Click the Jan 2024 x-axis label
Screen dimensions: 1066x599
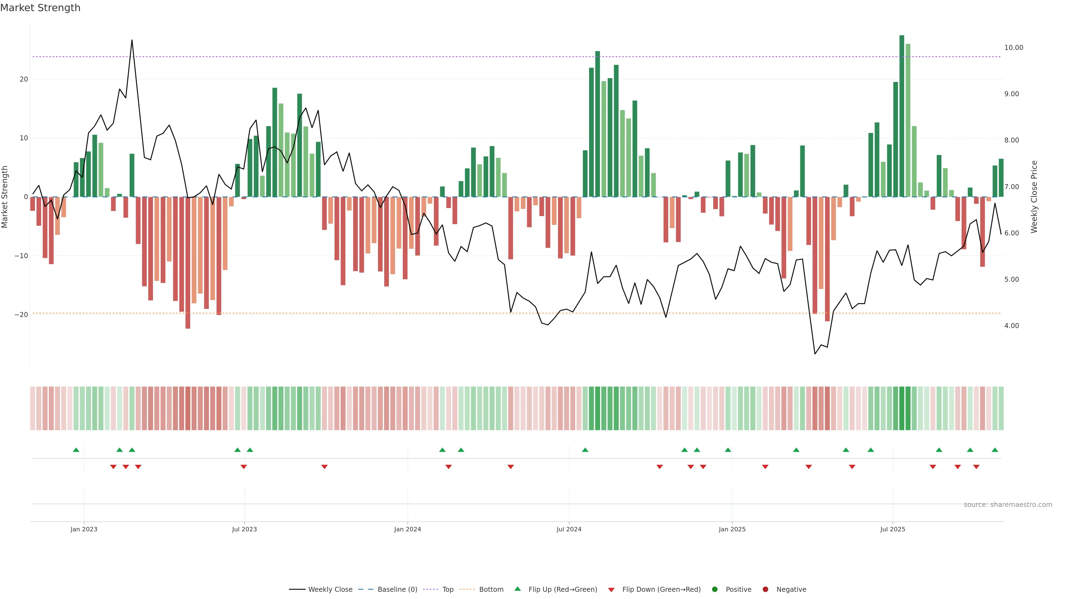pos(407,529)
